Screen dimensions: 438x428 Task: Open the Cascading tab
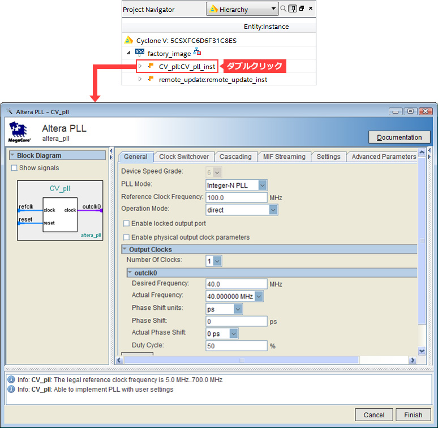pyautogui.click(x=235, y=157)
